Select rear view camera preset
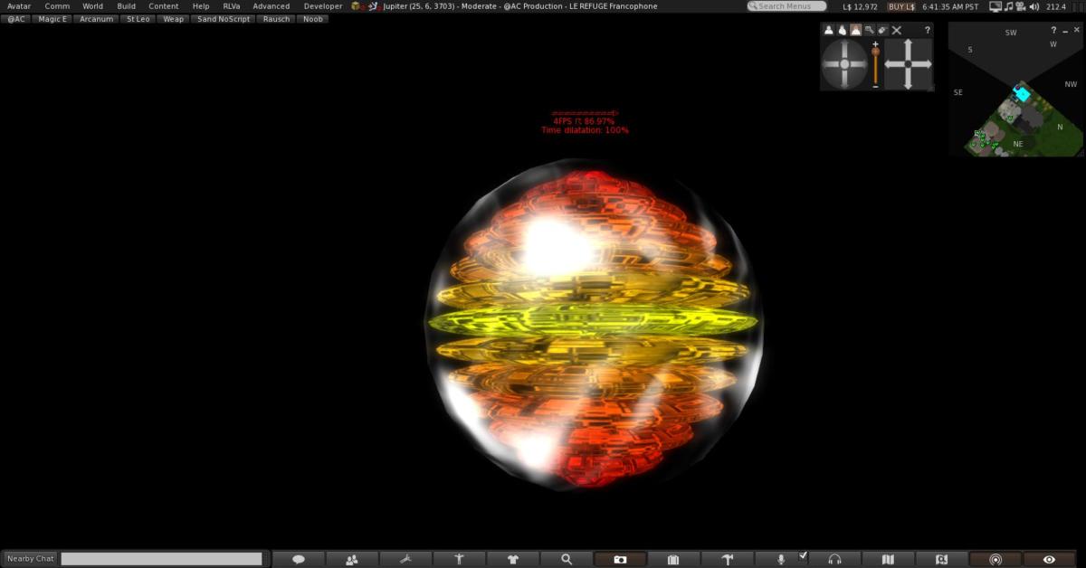Viewport: 1086px width, 568px height. (x=855, y=30)
